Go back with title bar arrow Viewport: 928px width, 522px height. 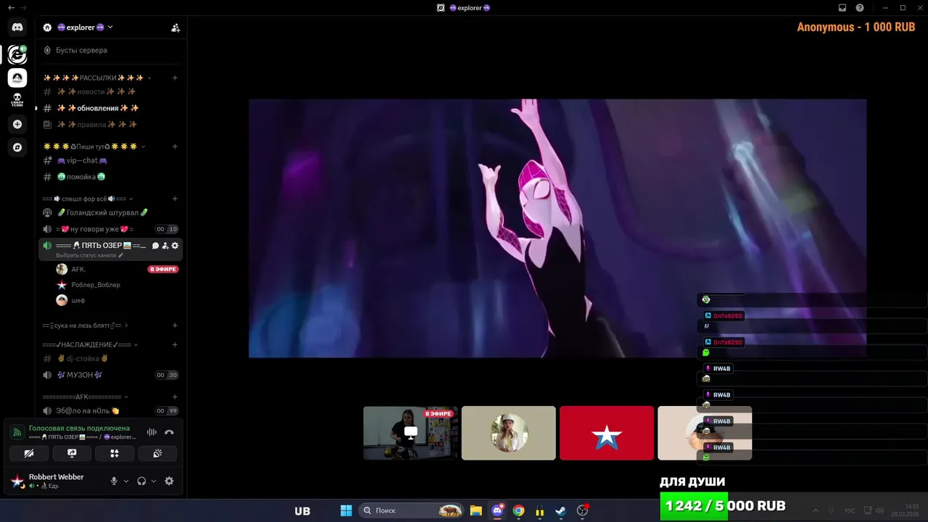[x=11, y=7]
